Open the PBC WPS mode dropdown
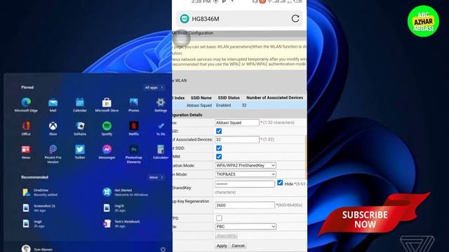Viewport: 449px width, 252px height. (246, 226)
